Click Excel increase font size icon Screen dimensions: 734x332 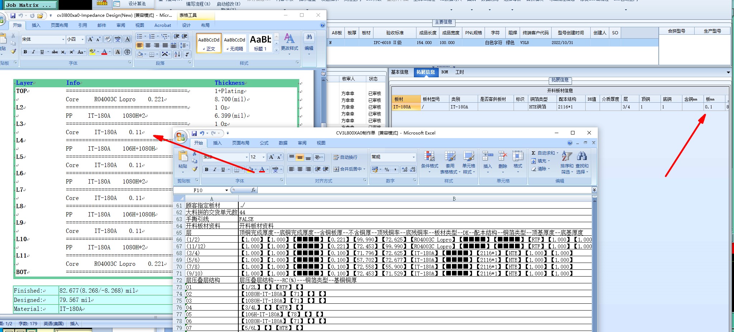[x=271, y=157]
